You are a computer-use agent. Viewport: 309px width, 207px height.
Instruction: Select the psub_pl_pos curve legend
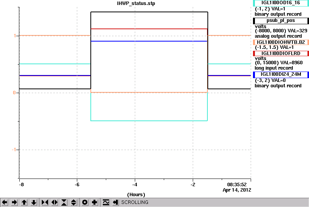click(x=281, y=21)
